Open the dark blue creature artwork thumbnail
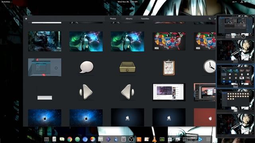Image resolution: width=255 pixels, height=143 pixels. 45,41
